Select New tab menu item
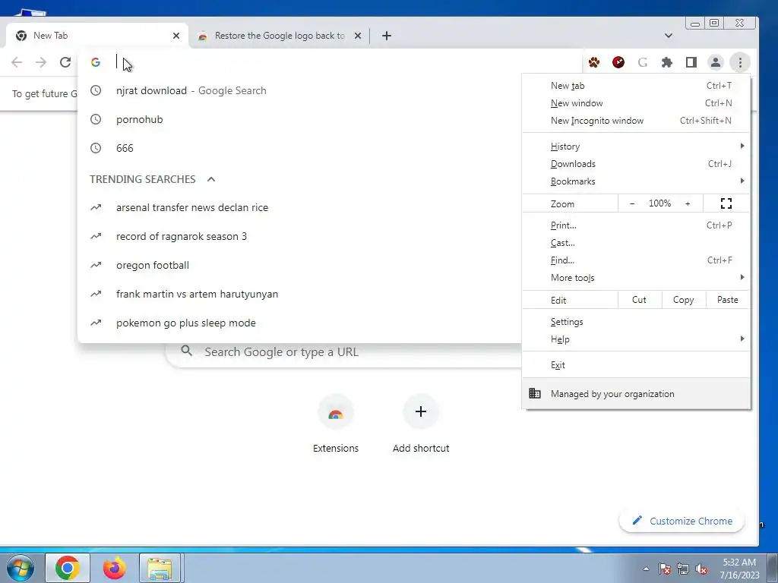The height and width of the screenshot is (583, 778). tap(636, 86)
